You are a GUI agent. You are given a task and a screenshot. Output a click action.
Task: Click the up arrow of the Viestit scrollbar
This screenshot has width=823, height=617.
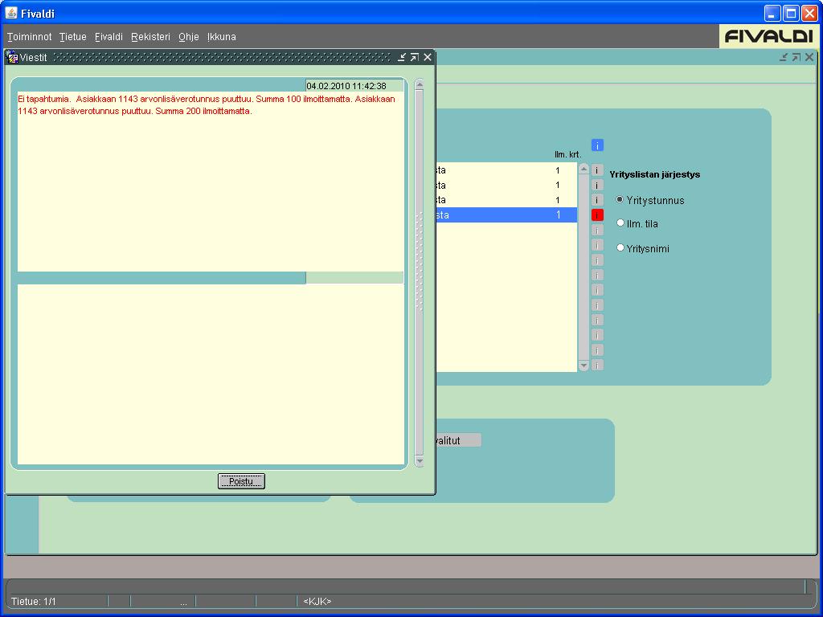point(419,84)
